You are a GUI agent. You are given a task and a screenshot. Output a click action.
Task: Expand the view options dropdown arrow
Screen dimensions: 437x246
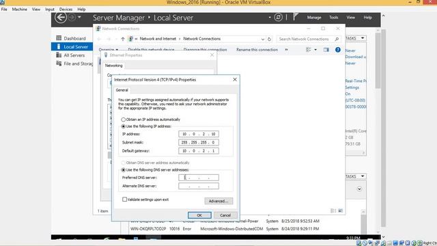pyautogui.click(x=315, y=50)
